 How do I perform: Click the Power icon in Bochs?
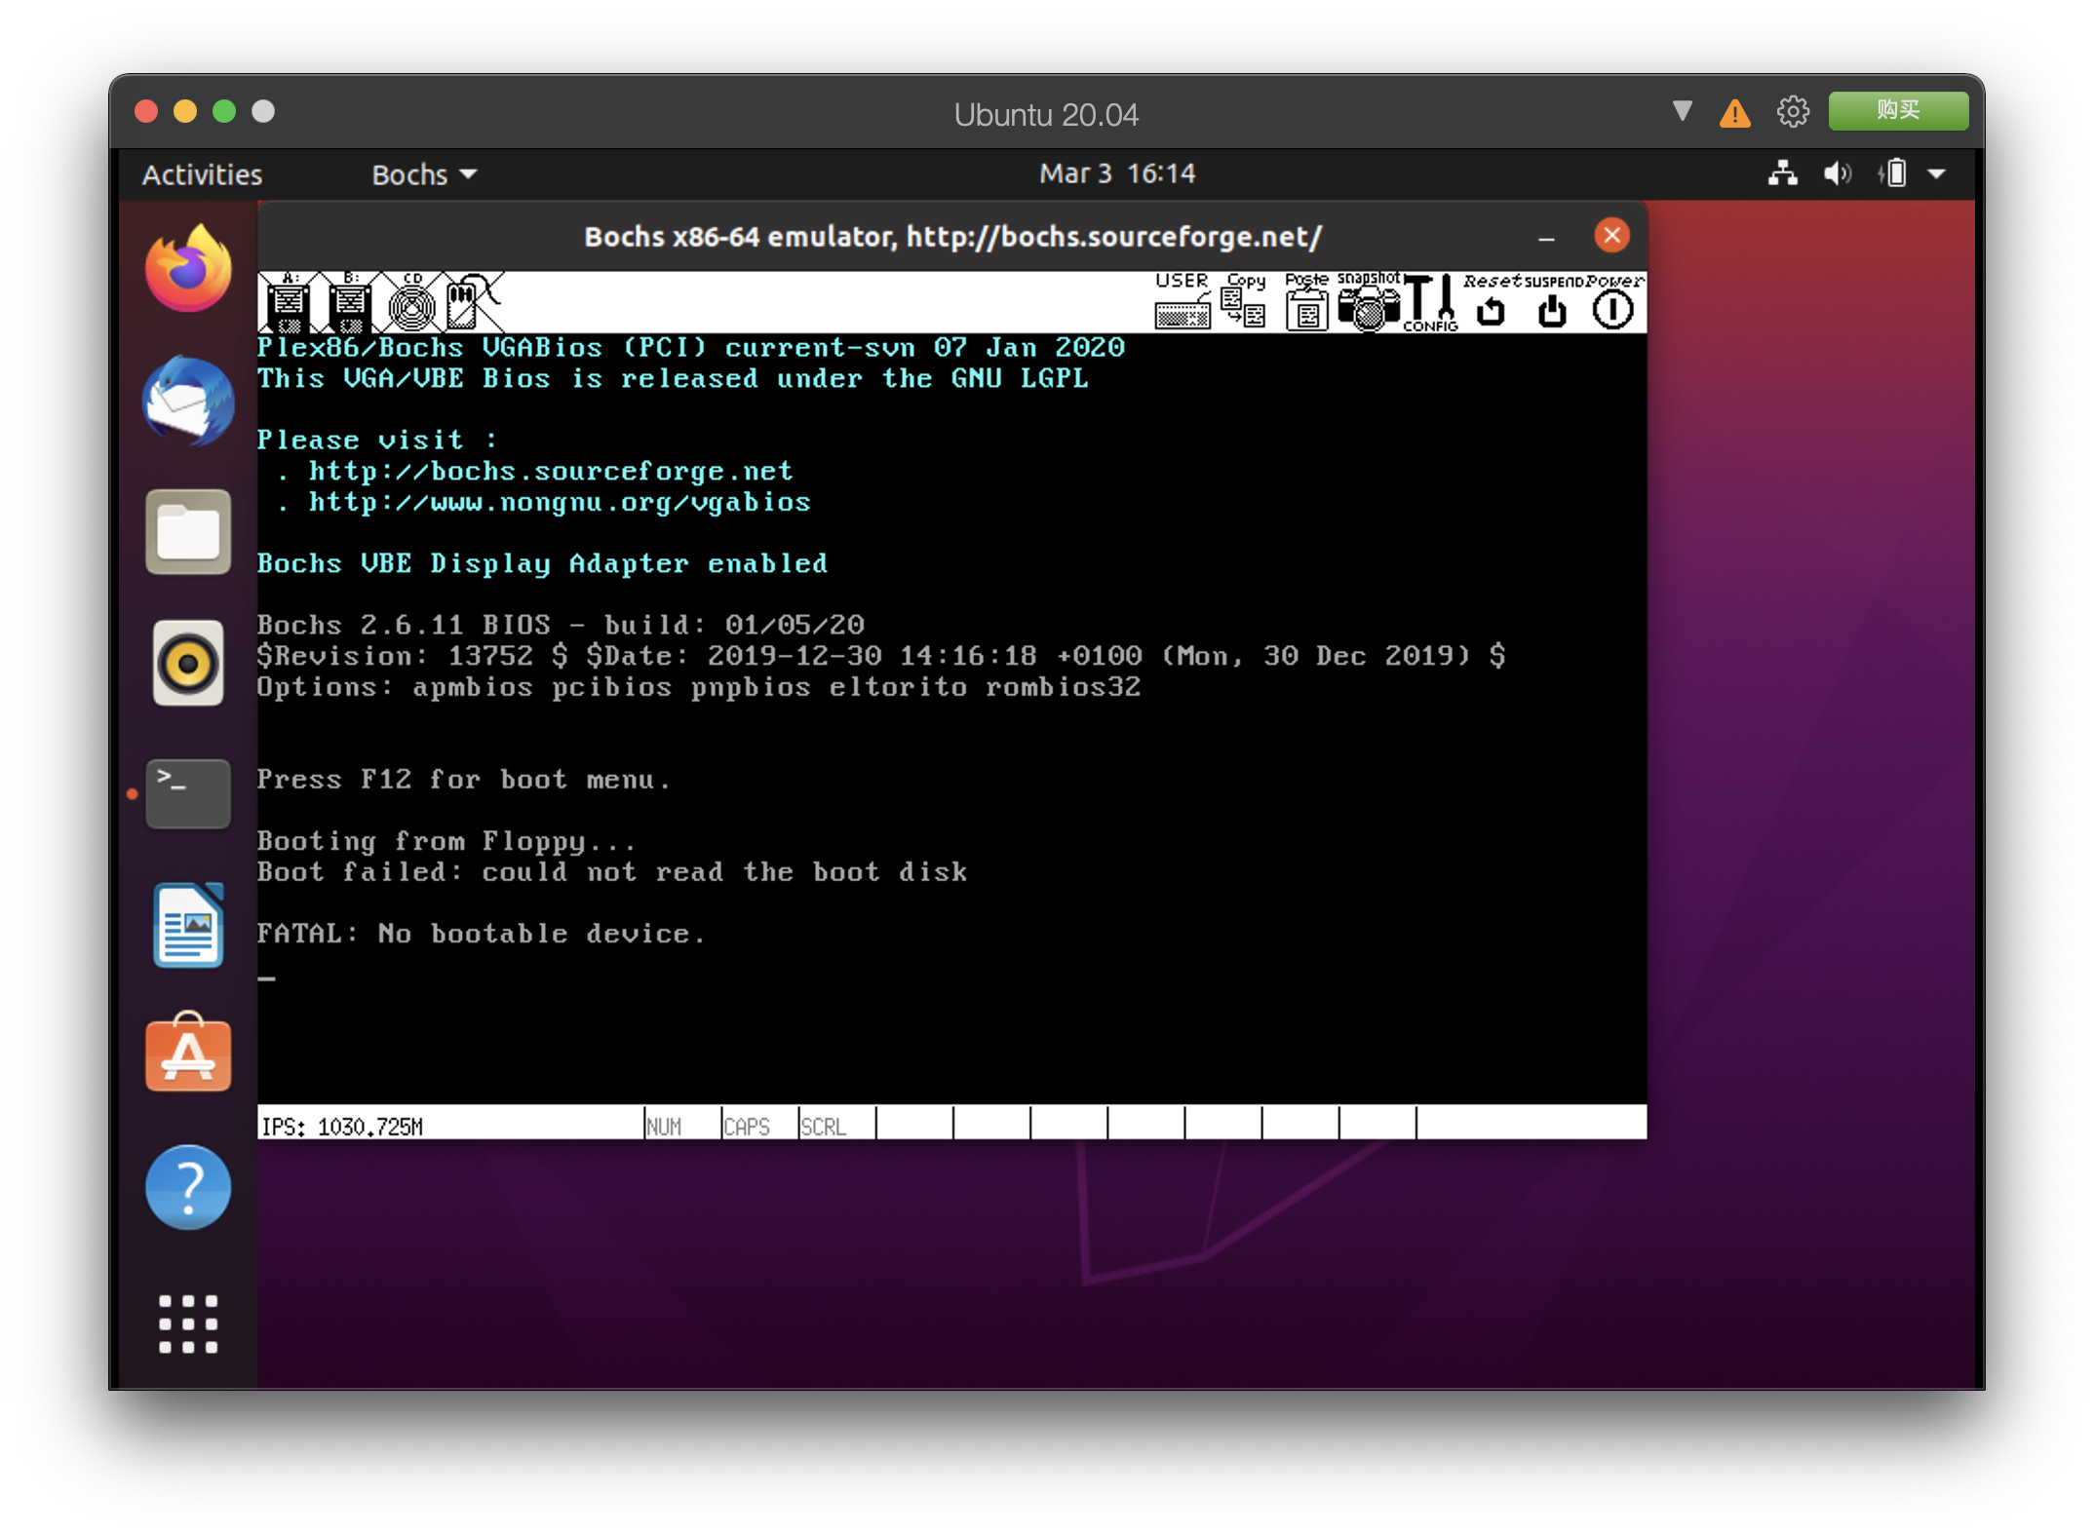(x=1614, y=302)
